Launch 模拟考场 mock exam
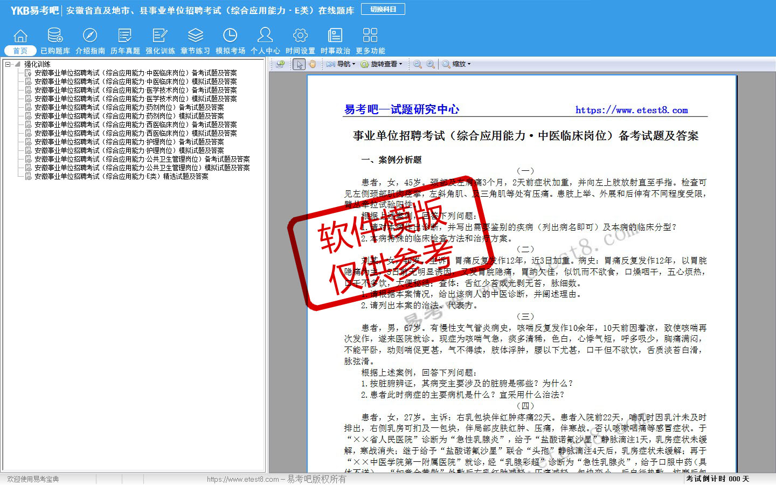 [230, 36]
